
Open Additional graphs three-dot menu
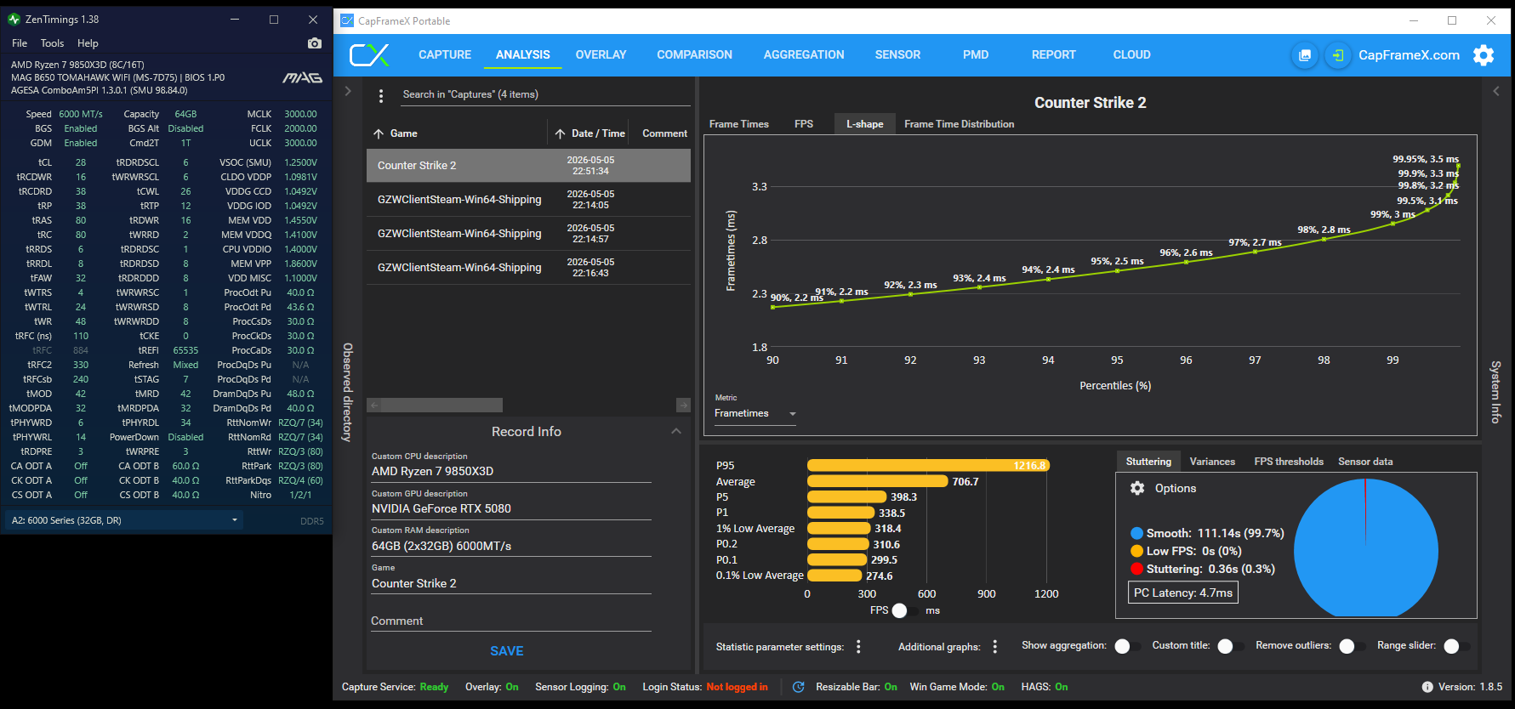pos(995,647)
